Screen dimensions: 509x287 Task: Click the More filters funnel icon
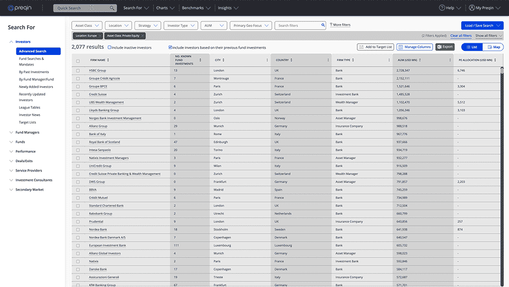(331, 24)
